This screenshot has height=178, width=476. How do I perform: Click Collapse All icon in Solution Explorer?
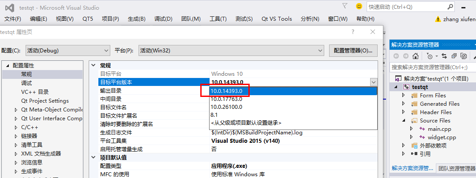[454, 56]
